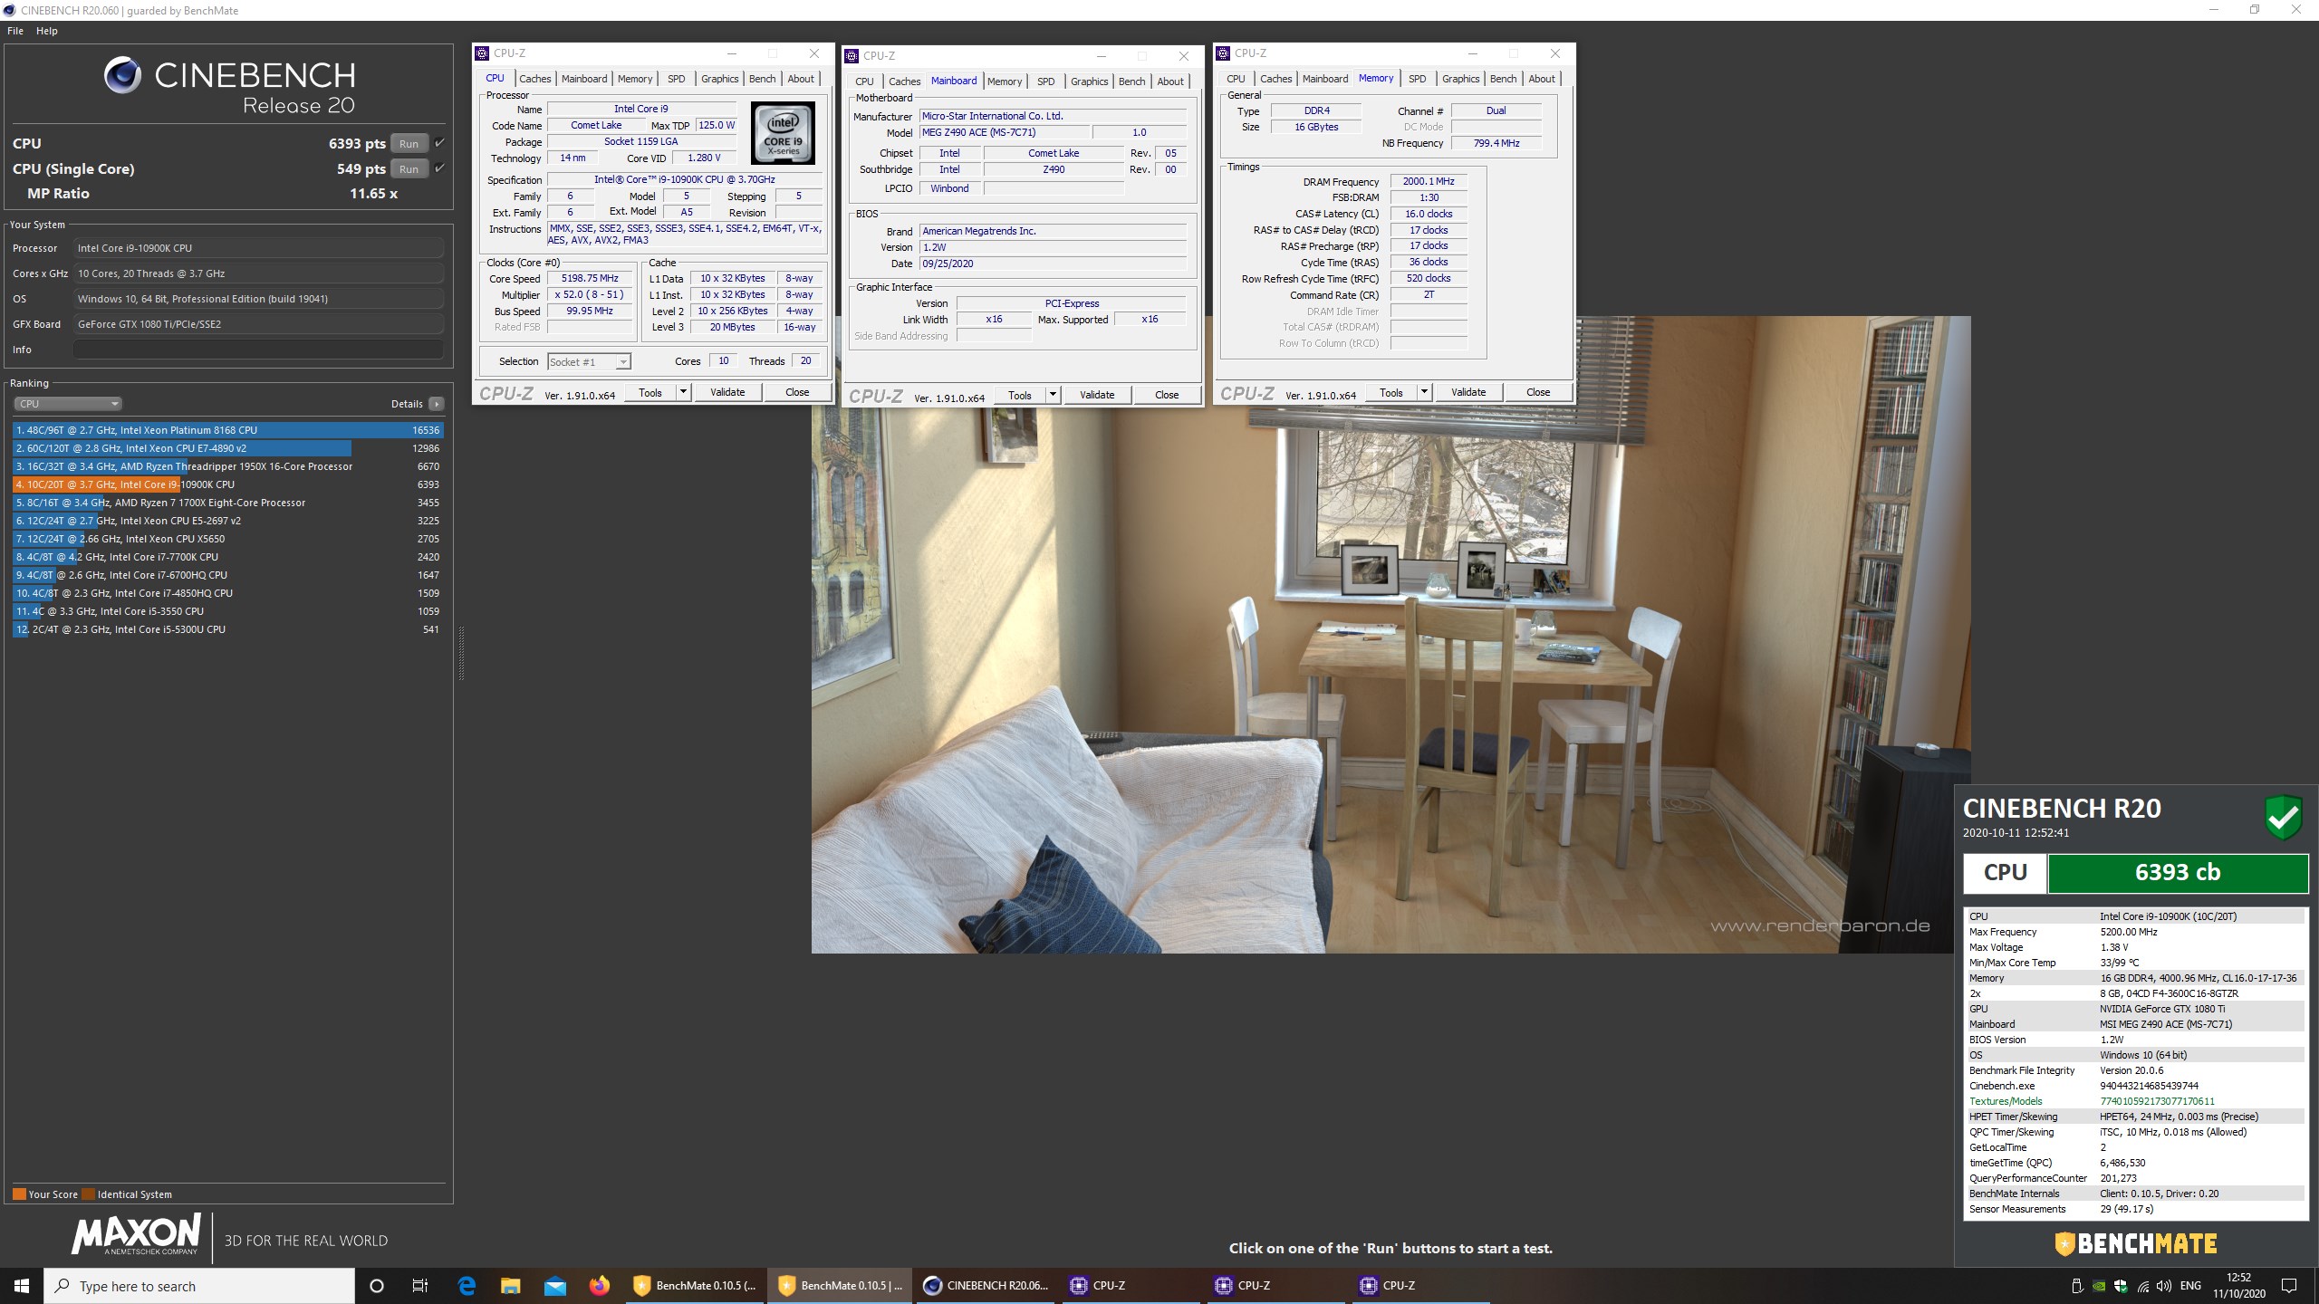Open the Mail app from taskbar
The height and width of the screenshot is (1304, 2319).
pos(555,1286)
